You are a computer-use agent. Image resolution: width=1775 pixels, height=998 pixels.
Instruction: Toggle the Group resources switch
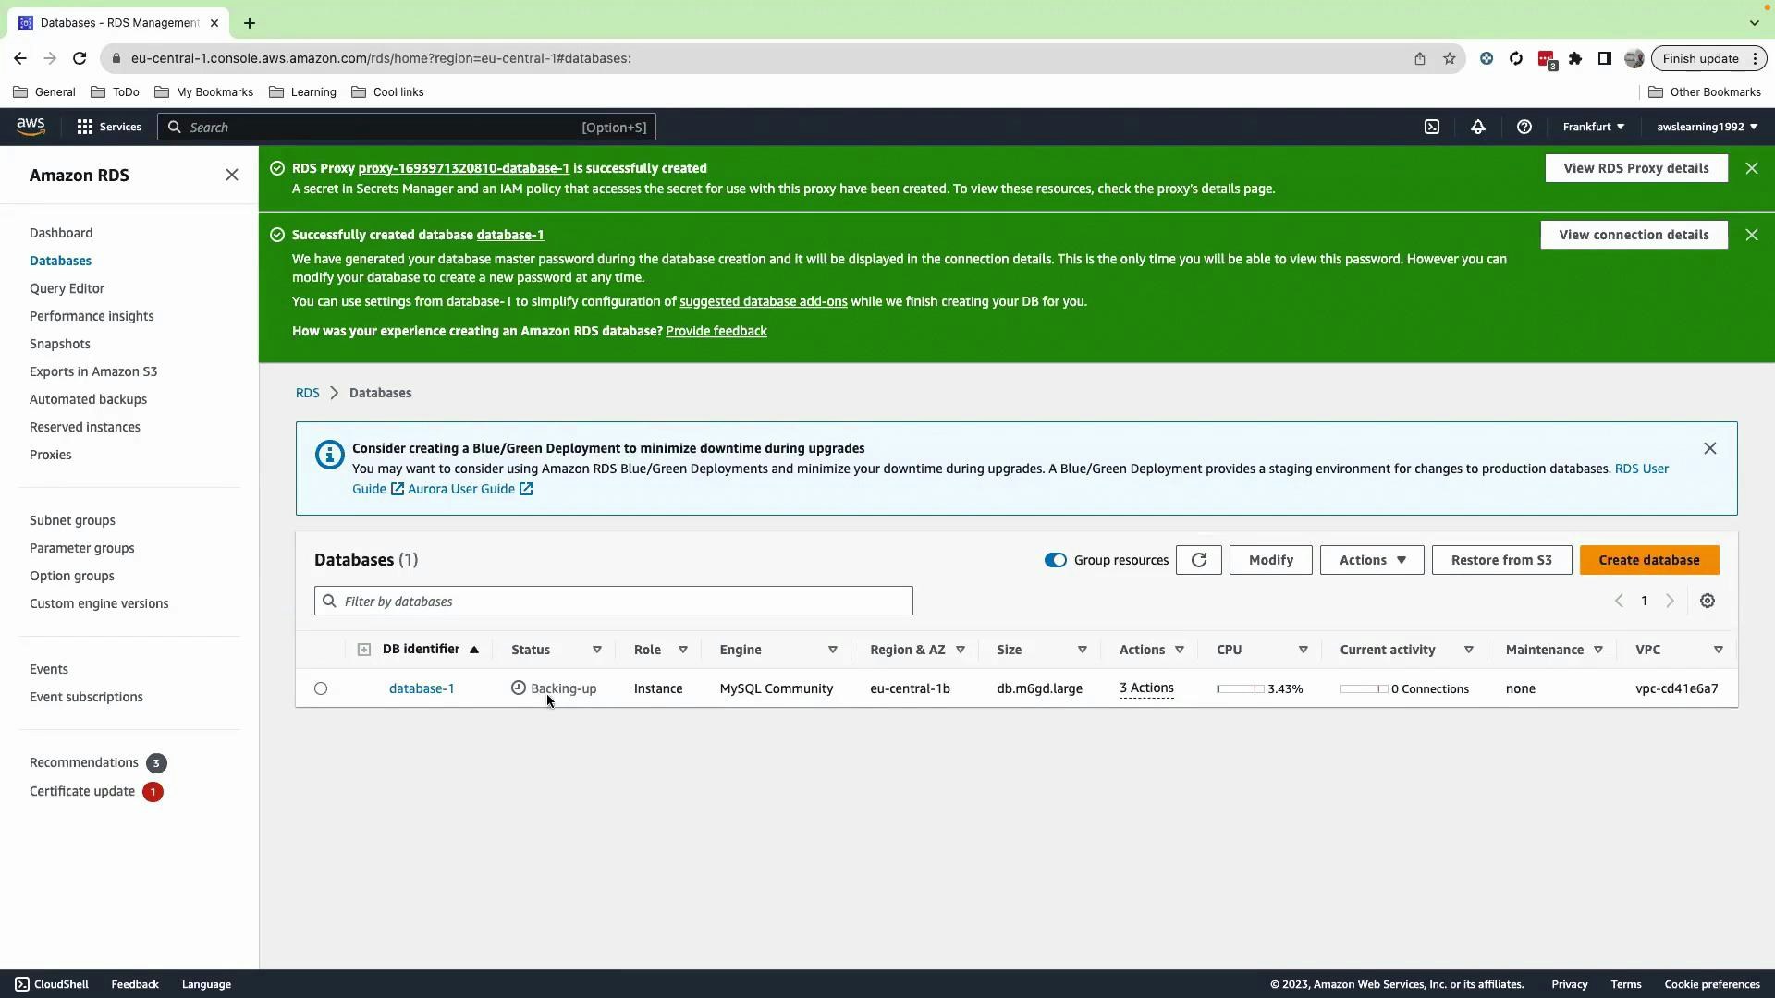1055,560
